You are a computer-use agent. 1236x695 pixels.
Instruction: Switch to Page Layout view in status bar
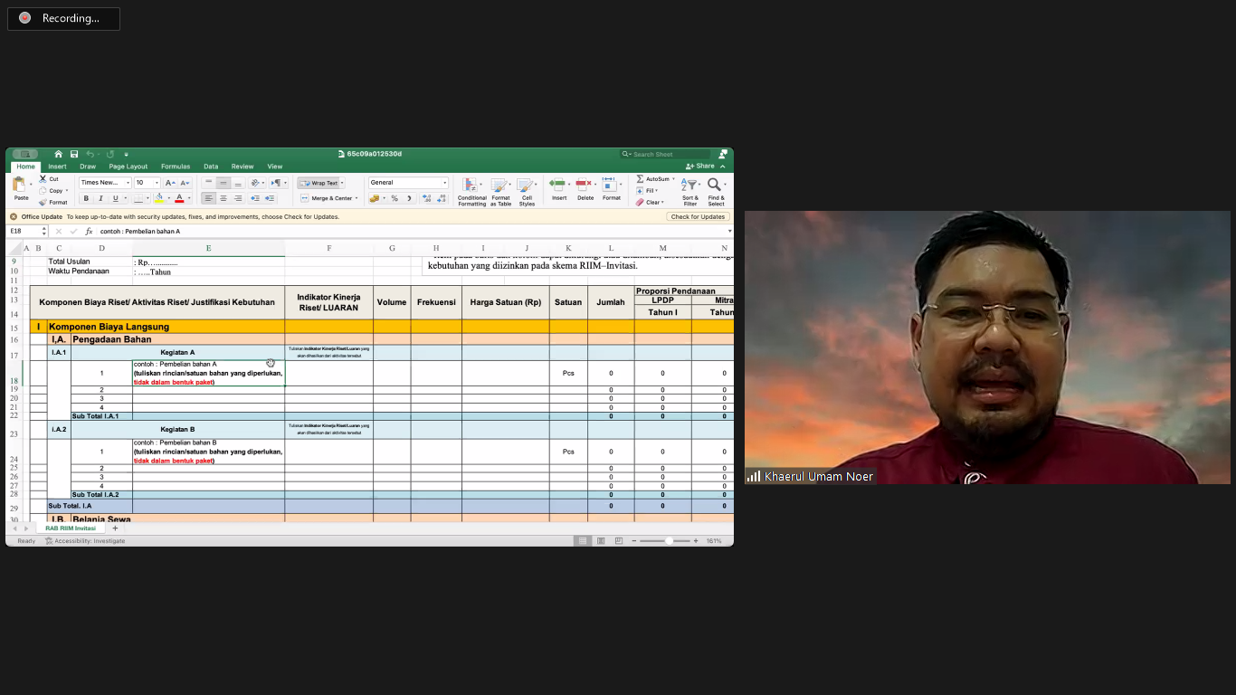point(601,540)
